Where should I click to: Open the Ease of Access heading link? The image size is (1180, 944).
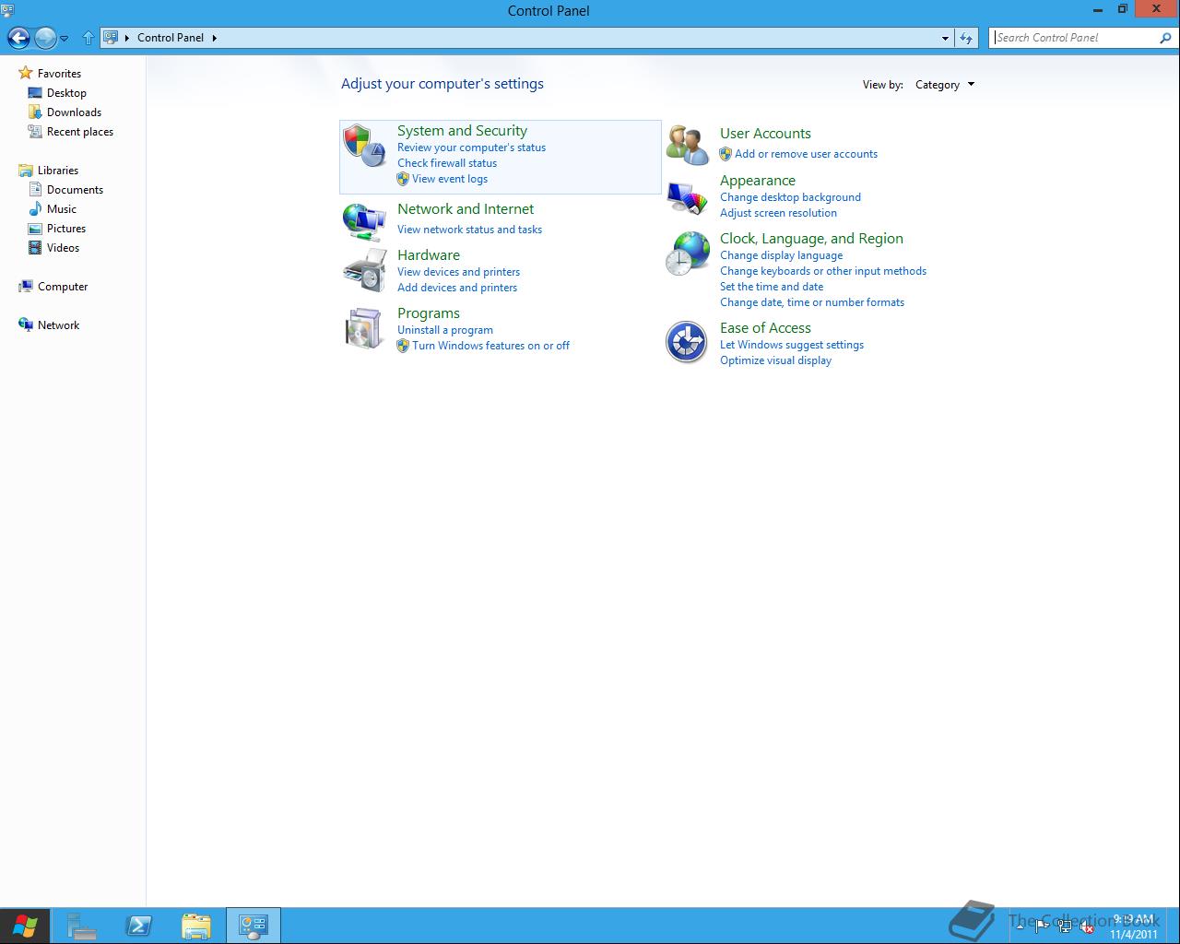(765, 328)
